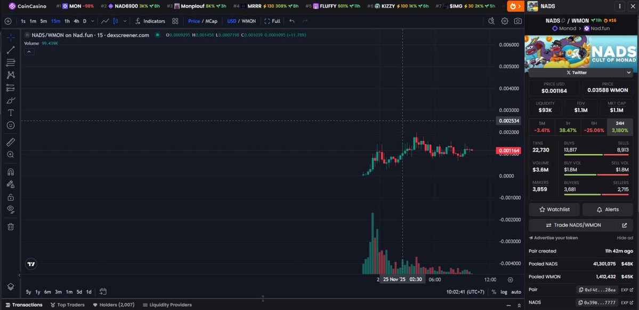639x310 pixels.
Task: Select the 6H price change tab
Action: click(x=594, y=128)
